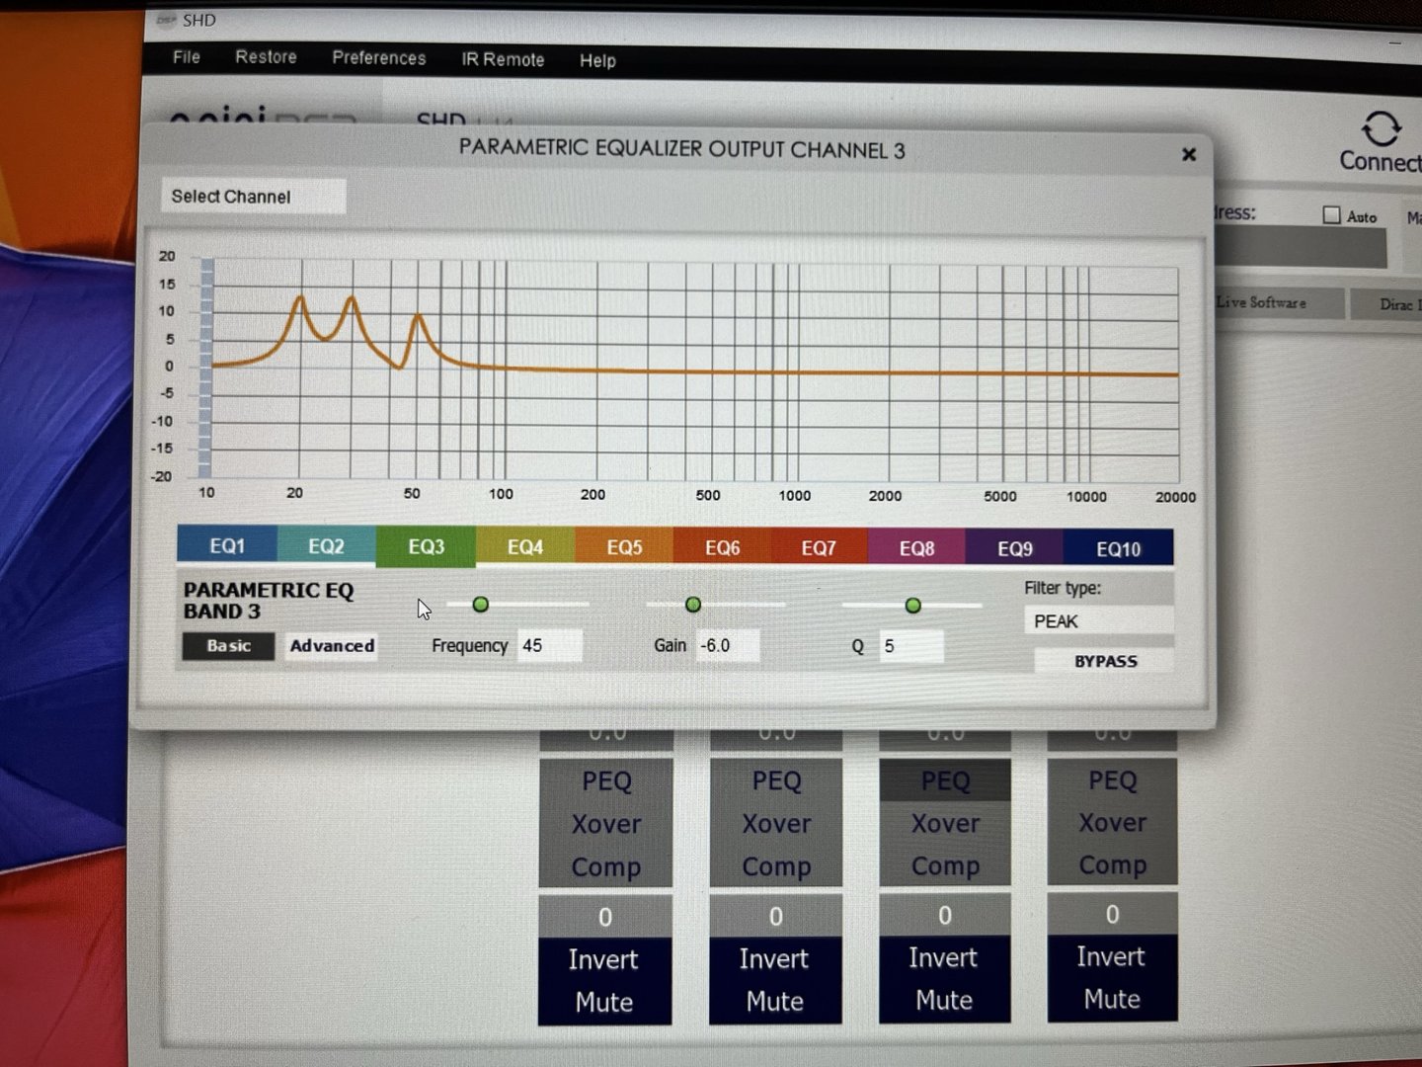
Task: Switch to the EQ9 band tab
Action: click(x=1014, y=548)
